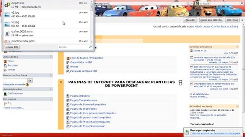Open the Pagina Templateswise link
Viewport: 245px width, 137px height.
click(x=83, y=100)
